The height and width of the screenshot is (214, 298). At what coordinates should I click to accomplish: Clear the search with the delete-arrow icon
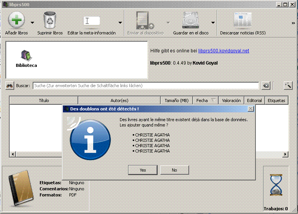coord(266,86)
